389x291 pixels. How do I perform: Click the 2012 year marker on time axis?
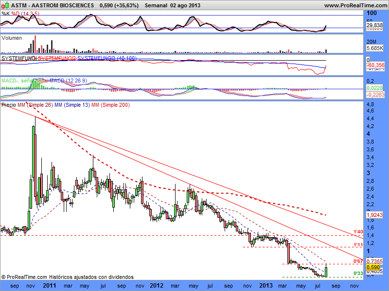click(x=157, y=286)
